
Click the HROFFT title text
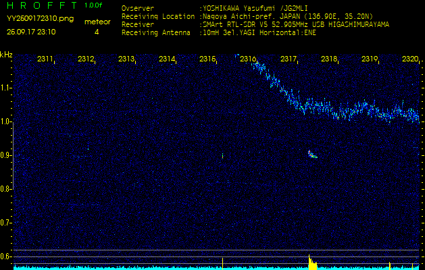pos(42,5)
